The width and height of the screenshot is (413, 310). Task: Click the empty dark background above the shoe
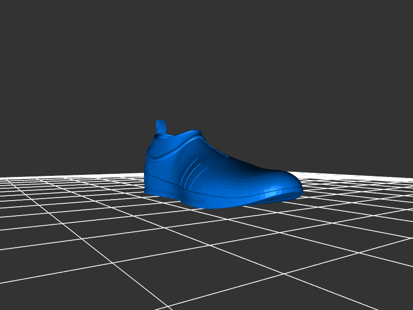tap(206, 62)
